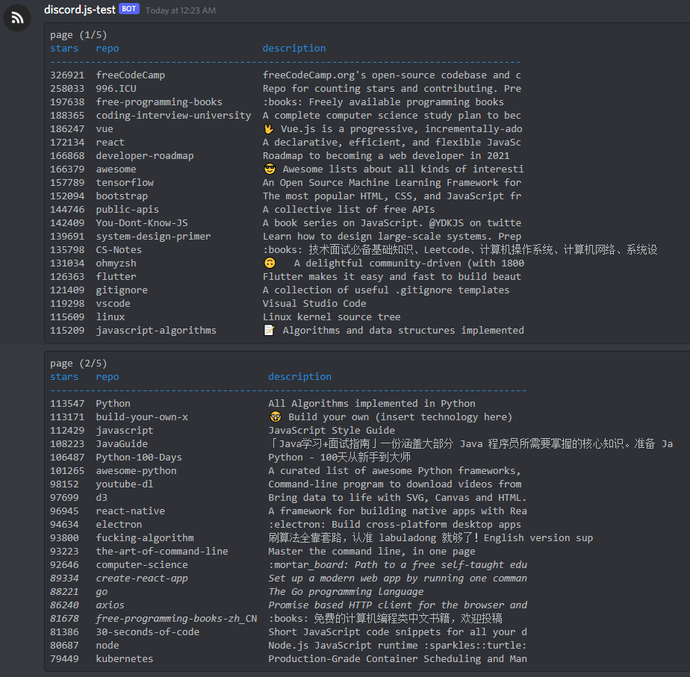690x677 pixels.
Task: Select the 'build-your-own-x' repo name
Action: click(142, 417)
